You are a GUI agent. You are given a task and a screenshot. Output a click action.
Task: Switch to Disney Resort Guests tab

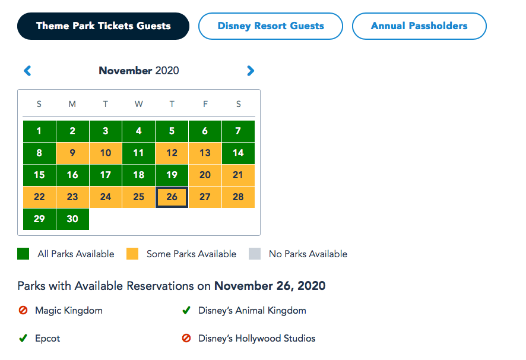pyautogui.click(x=271, y=26)
